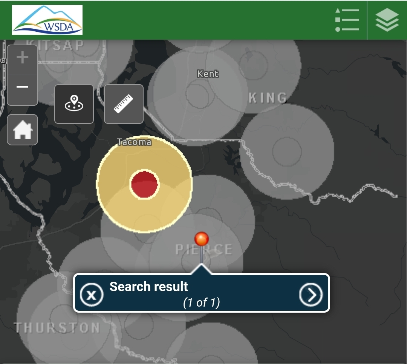Screen dimensions: 407x364
Task: Click the WSDA logo
Action: point(47,20)
